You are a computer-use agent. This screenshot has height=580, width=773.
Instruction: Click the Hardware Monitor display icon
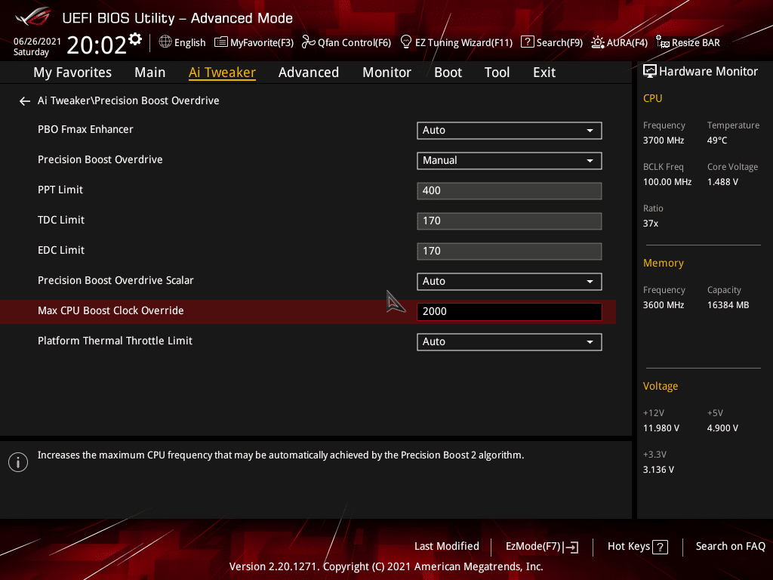pos(650,72)
